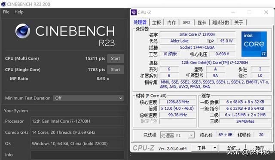Click the core count 6P + 8E value
This screenshot has height=160, width=275.
pos(225,135)
